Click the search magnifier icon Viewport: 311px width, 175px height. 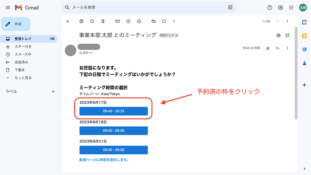point(67,7)
